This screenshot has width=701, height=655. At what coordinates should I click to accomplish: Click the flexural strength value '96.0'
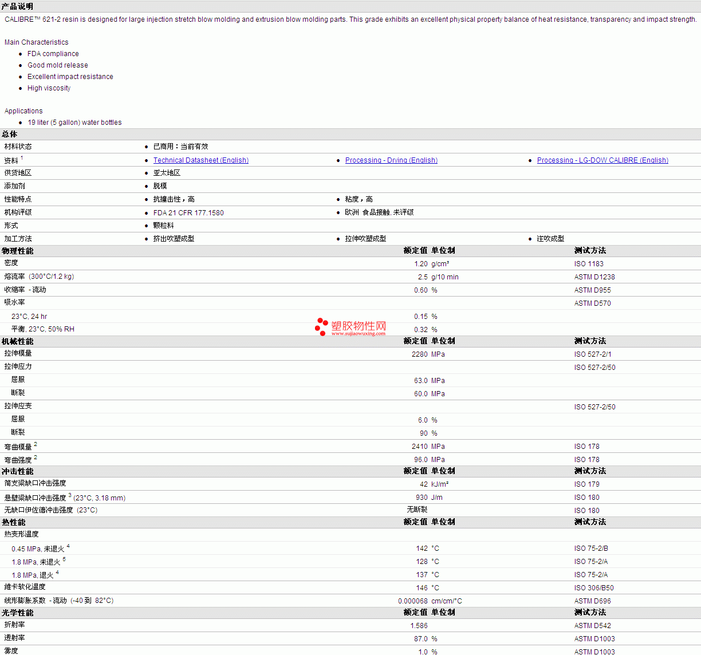click(421, 460)
